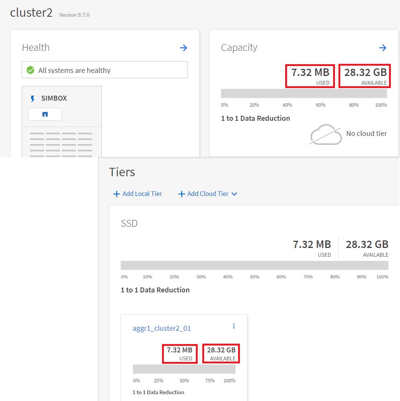Click the Add Cloud Tier button

coord(208,194)
